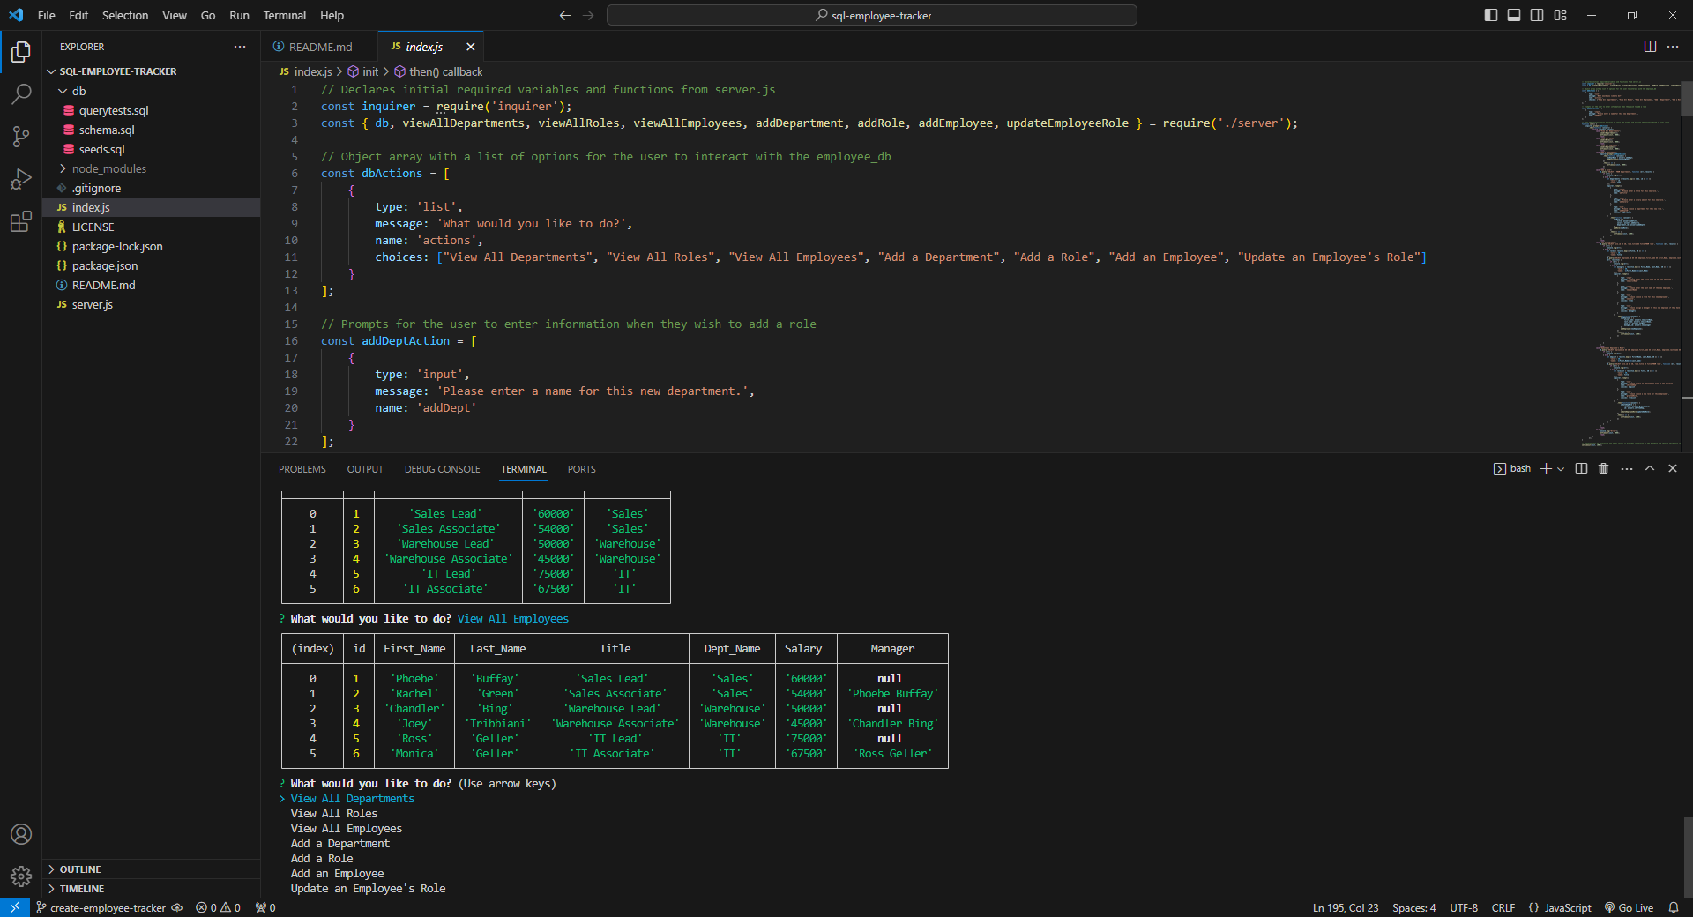Image resolution: width=1693 pixels, height=917 pixels.
Task: Open terminal panel more actions ellipsis
Action: click(1627, 469)
